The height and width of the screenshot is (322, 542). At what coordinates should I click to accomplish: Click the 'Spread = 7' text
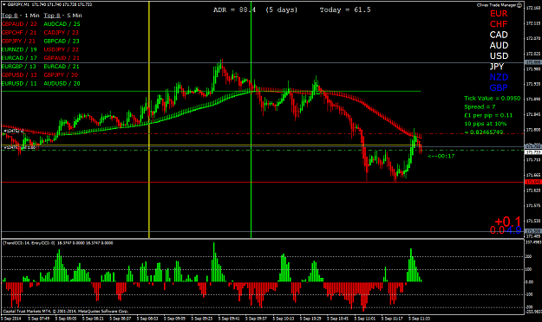[480, 107]
